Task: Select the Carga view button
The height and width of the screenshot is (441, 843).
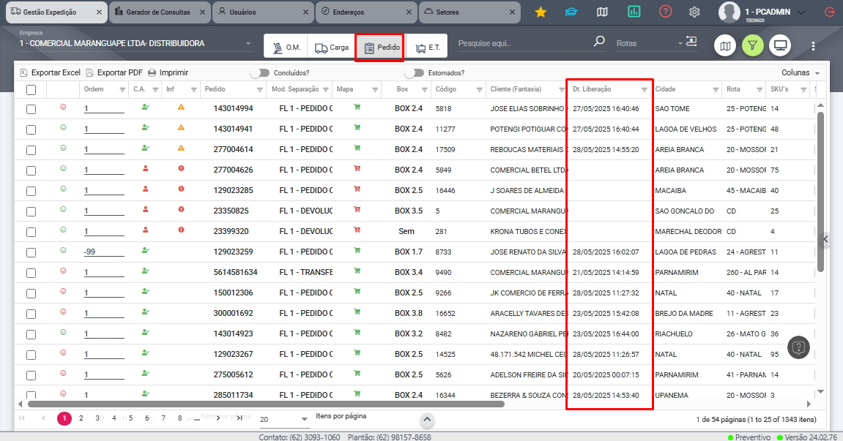Action: click(333, 48)
